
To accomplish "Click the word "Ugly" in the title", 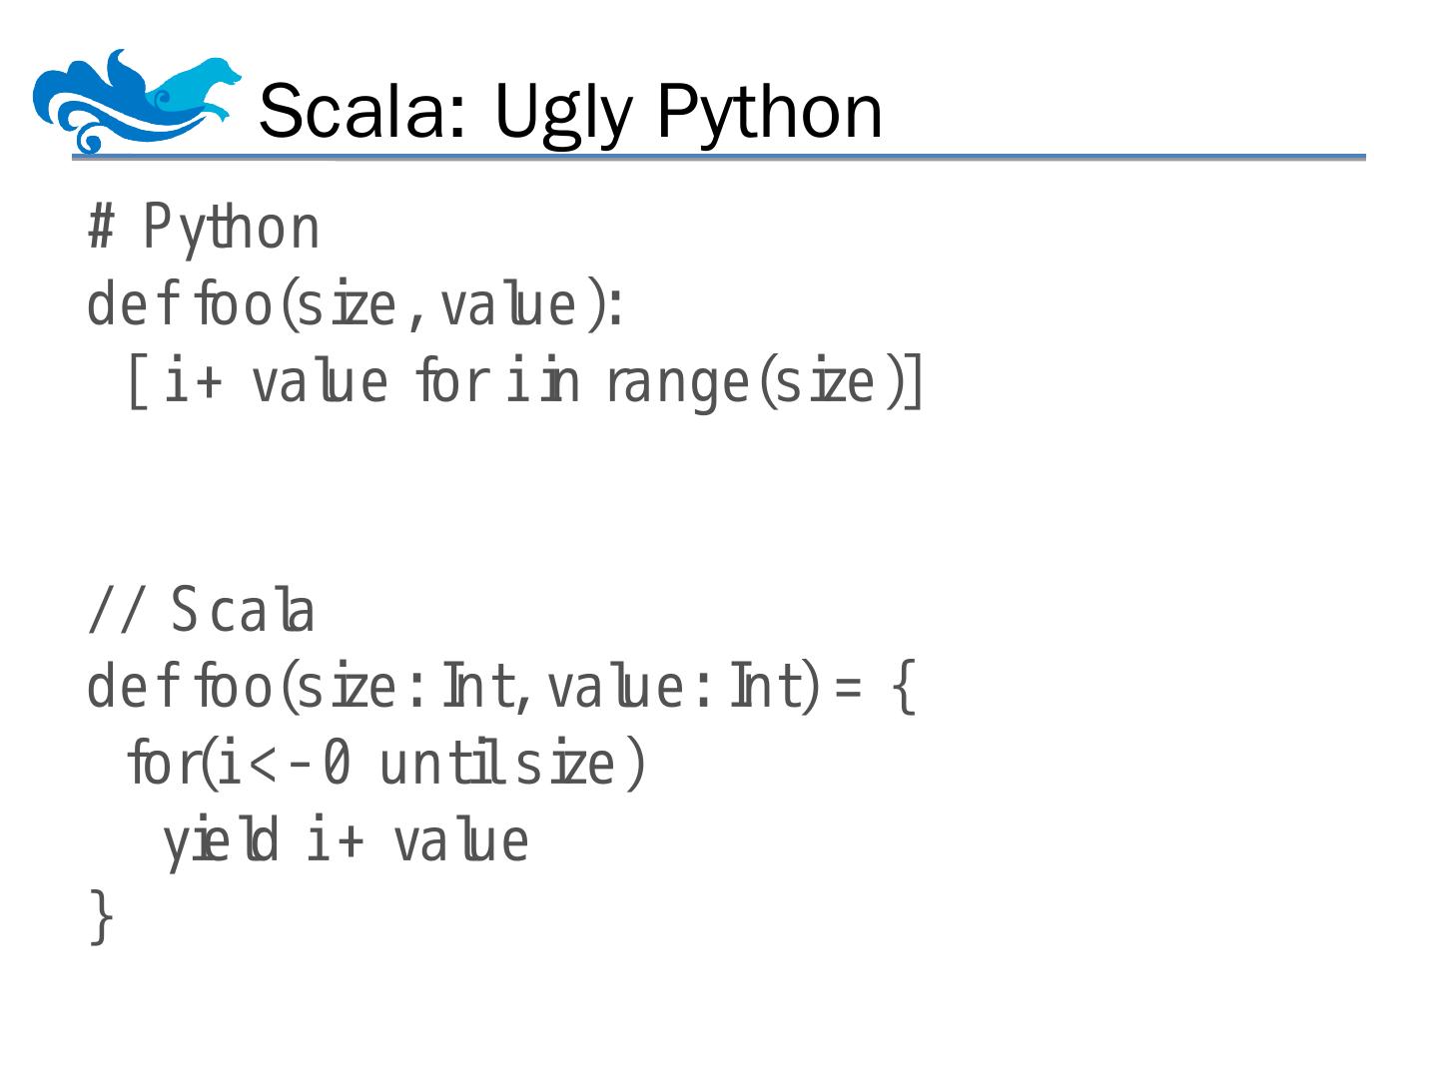I will [563, 111].
